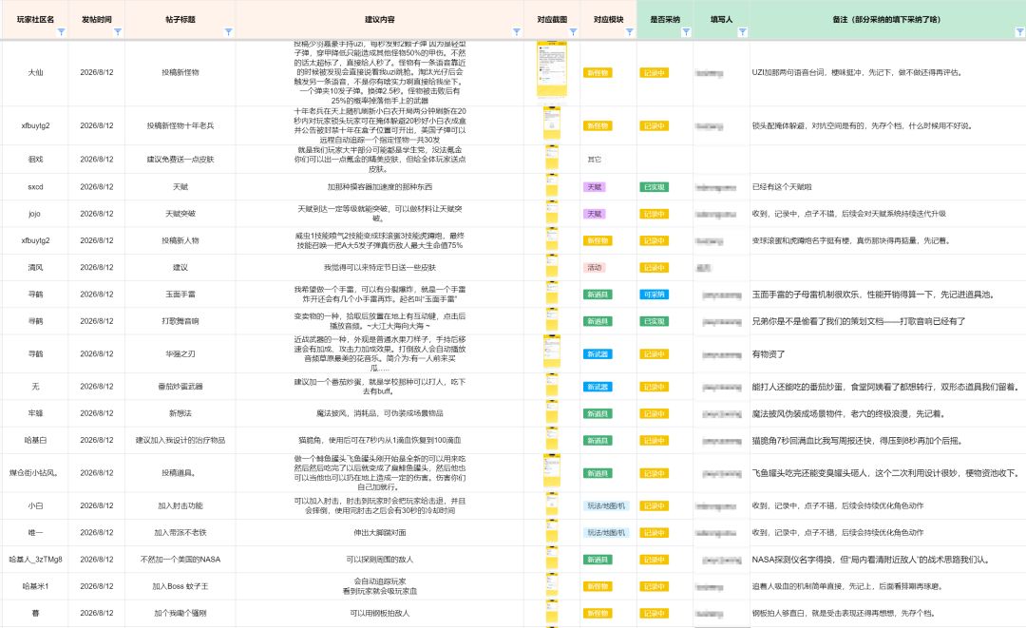
Task: Select the 是否采纳 column header text
Action: pyautogui.click(x=665, y=20)
